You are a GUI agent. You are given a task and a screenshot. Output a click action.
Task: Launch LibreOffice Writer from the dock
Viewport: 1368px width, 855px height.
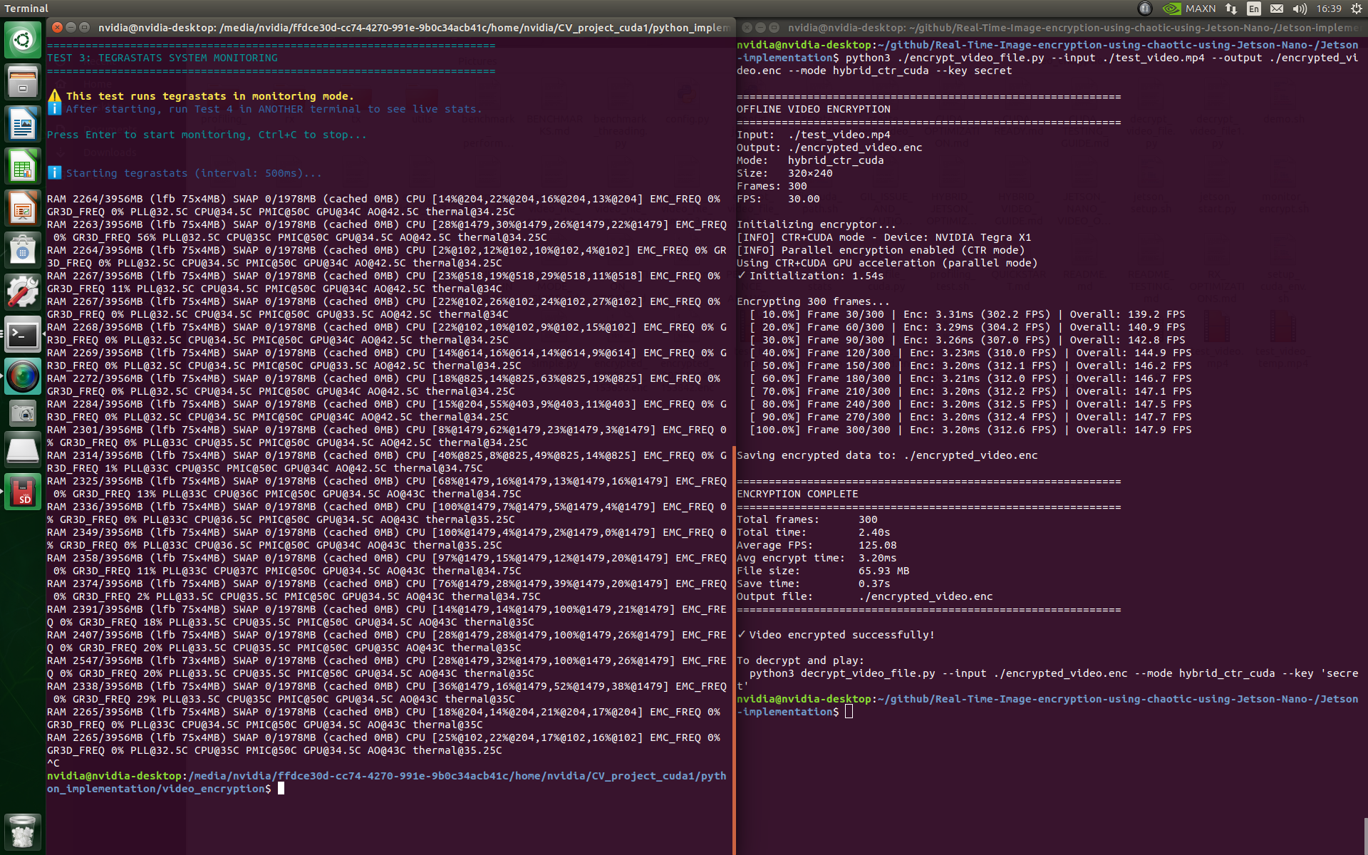click(x=23, y=125)
